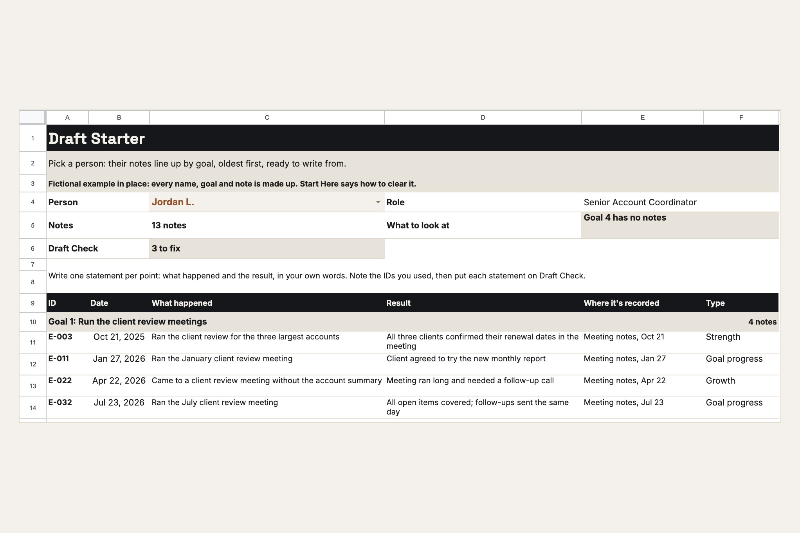Viewport: 800px width, 533px height.
Task: Click 'Came to a client review meeting without the account summary'
Action: click(267, 380)
